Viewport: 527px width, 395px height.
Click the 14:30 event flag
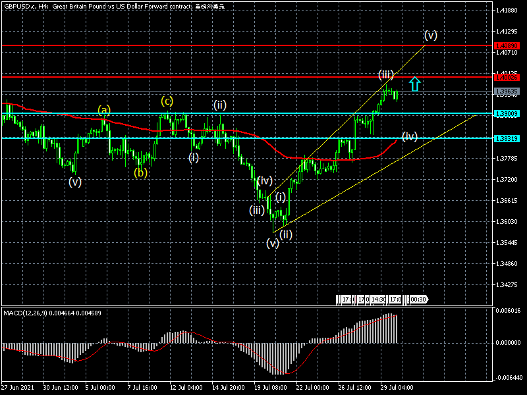tap(378, 300)
